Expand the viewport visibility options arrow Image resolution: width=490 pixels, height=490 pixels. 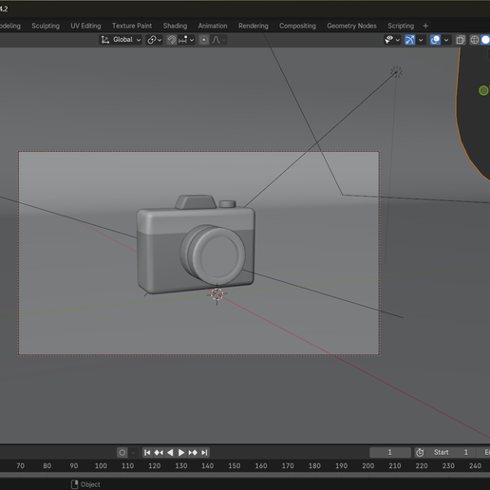(398, 40)
